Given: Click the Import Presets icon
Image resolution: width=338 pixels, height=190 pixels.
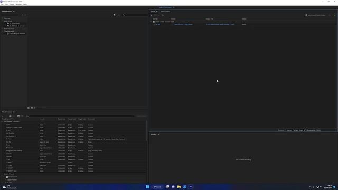Looking at the screenshot, I should tap(18, 116).
